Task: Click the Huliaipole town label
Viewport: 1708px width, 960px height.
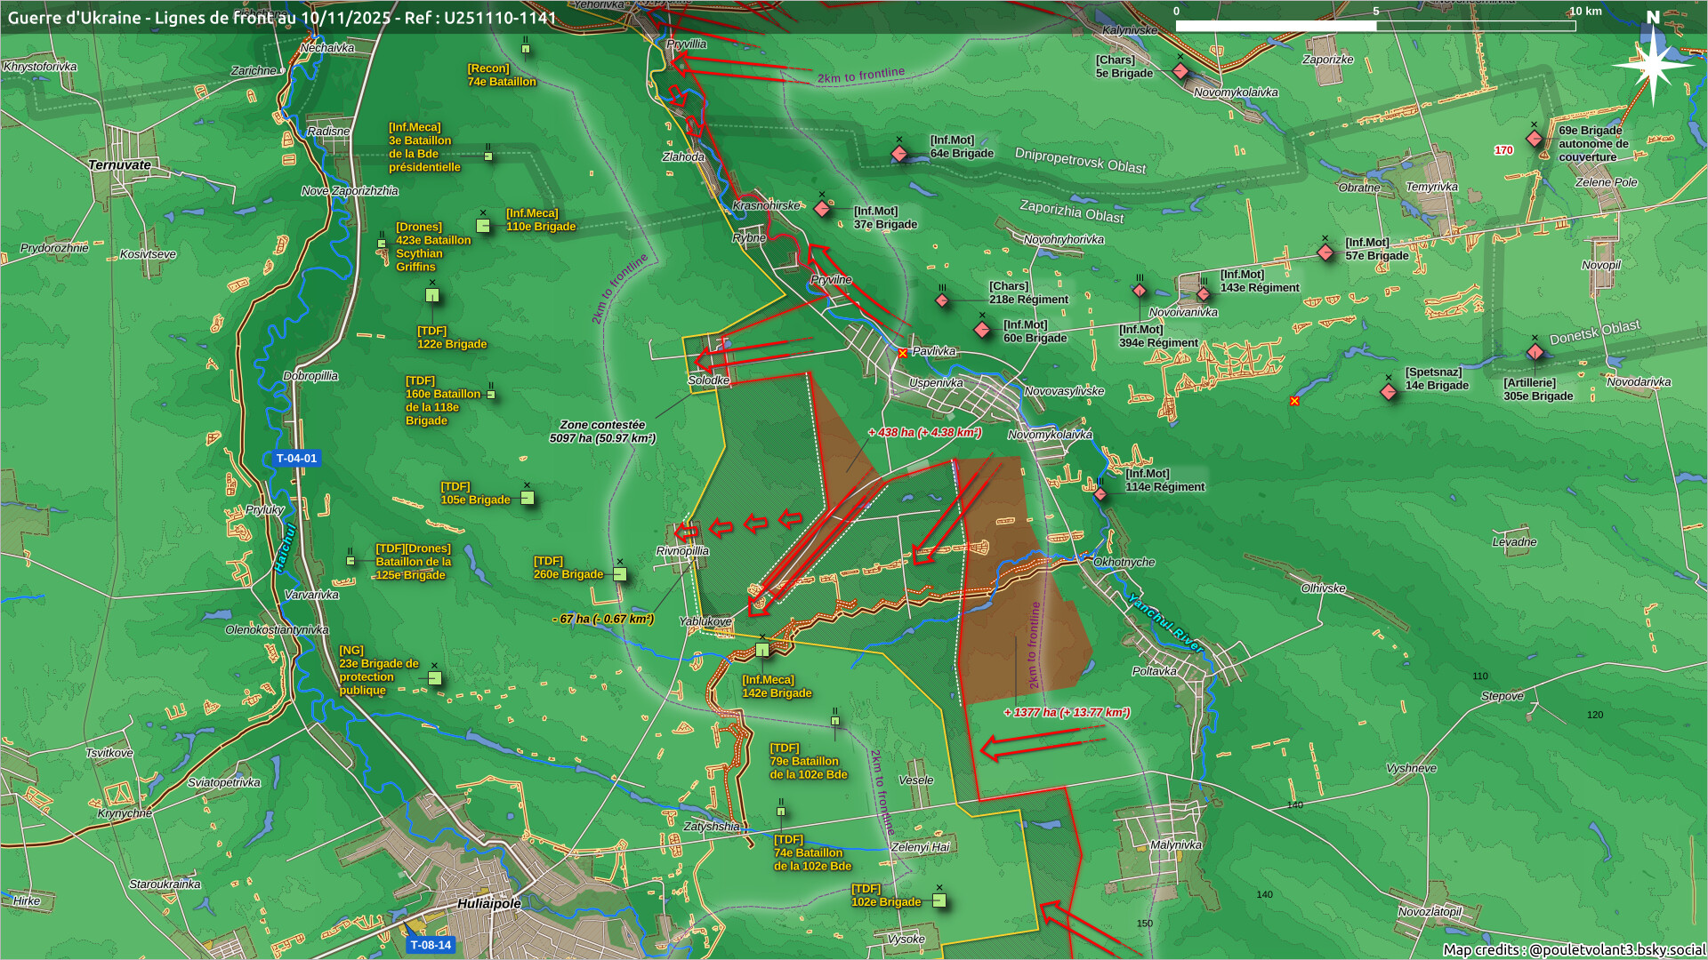Action: pyautogui.click(x=489, y=903)
